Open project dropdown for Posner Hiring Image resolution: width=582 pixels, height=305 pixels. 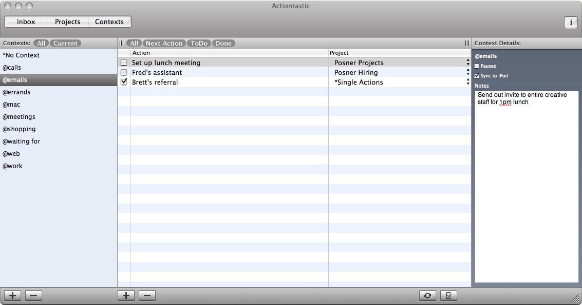(467, 72)
